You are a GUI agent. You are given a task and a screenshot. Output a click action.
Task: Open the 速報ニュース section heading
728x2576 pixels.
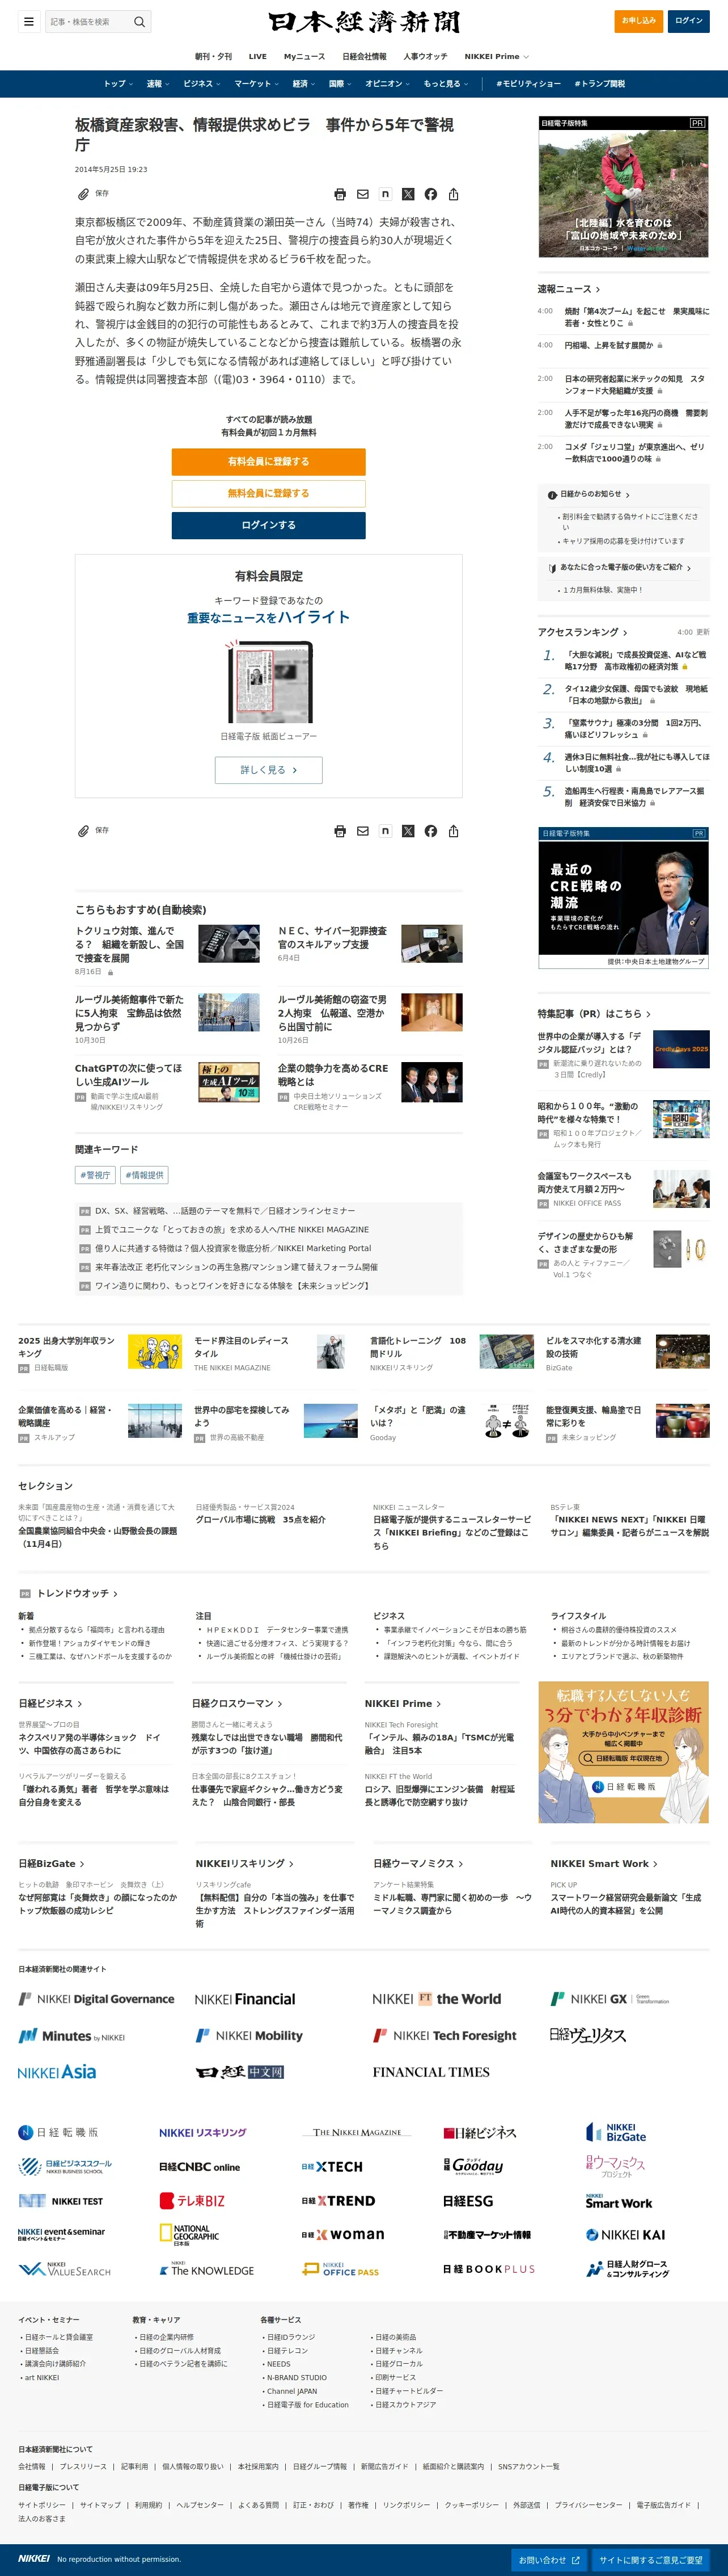pos(569,289)
